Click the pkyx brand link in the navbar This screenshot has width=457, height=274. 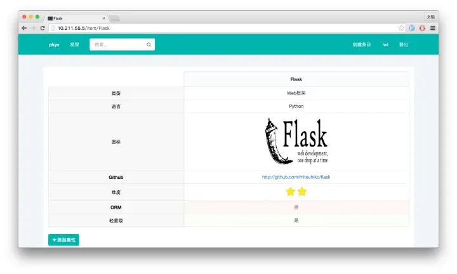[54, 44]
